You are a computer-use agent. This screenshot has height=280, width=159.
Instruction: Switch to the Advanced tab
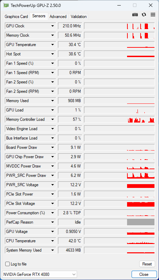[58, 17]
